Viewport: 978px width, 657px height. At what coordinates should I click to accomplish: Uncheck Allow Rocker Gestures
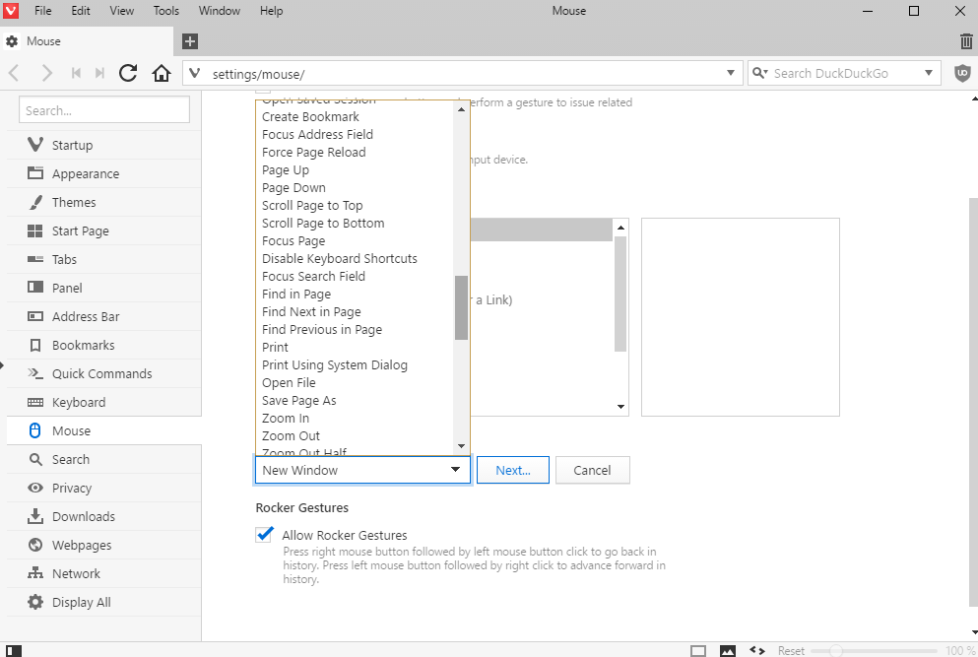(x=265, y=535)
